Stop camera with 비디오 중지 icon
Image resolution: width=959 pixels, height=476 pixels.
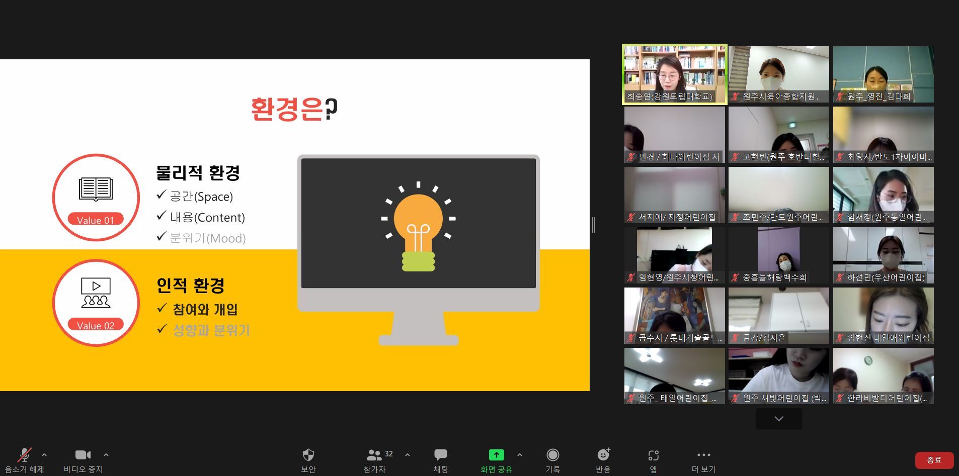tap(83, 455)
